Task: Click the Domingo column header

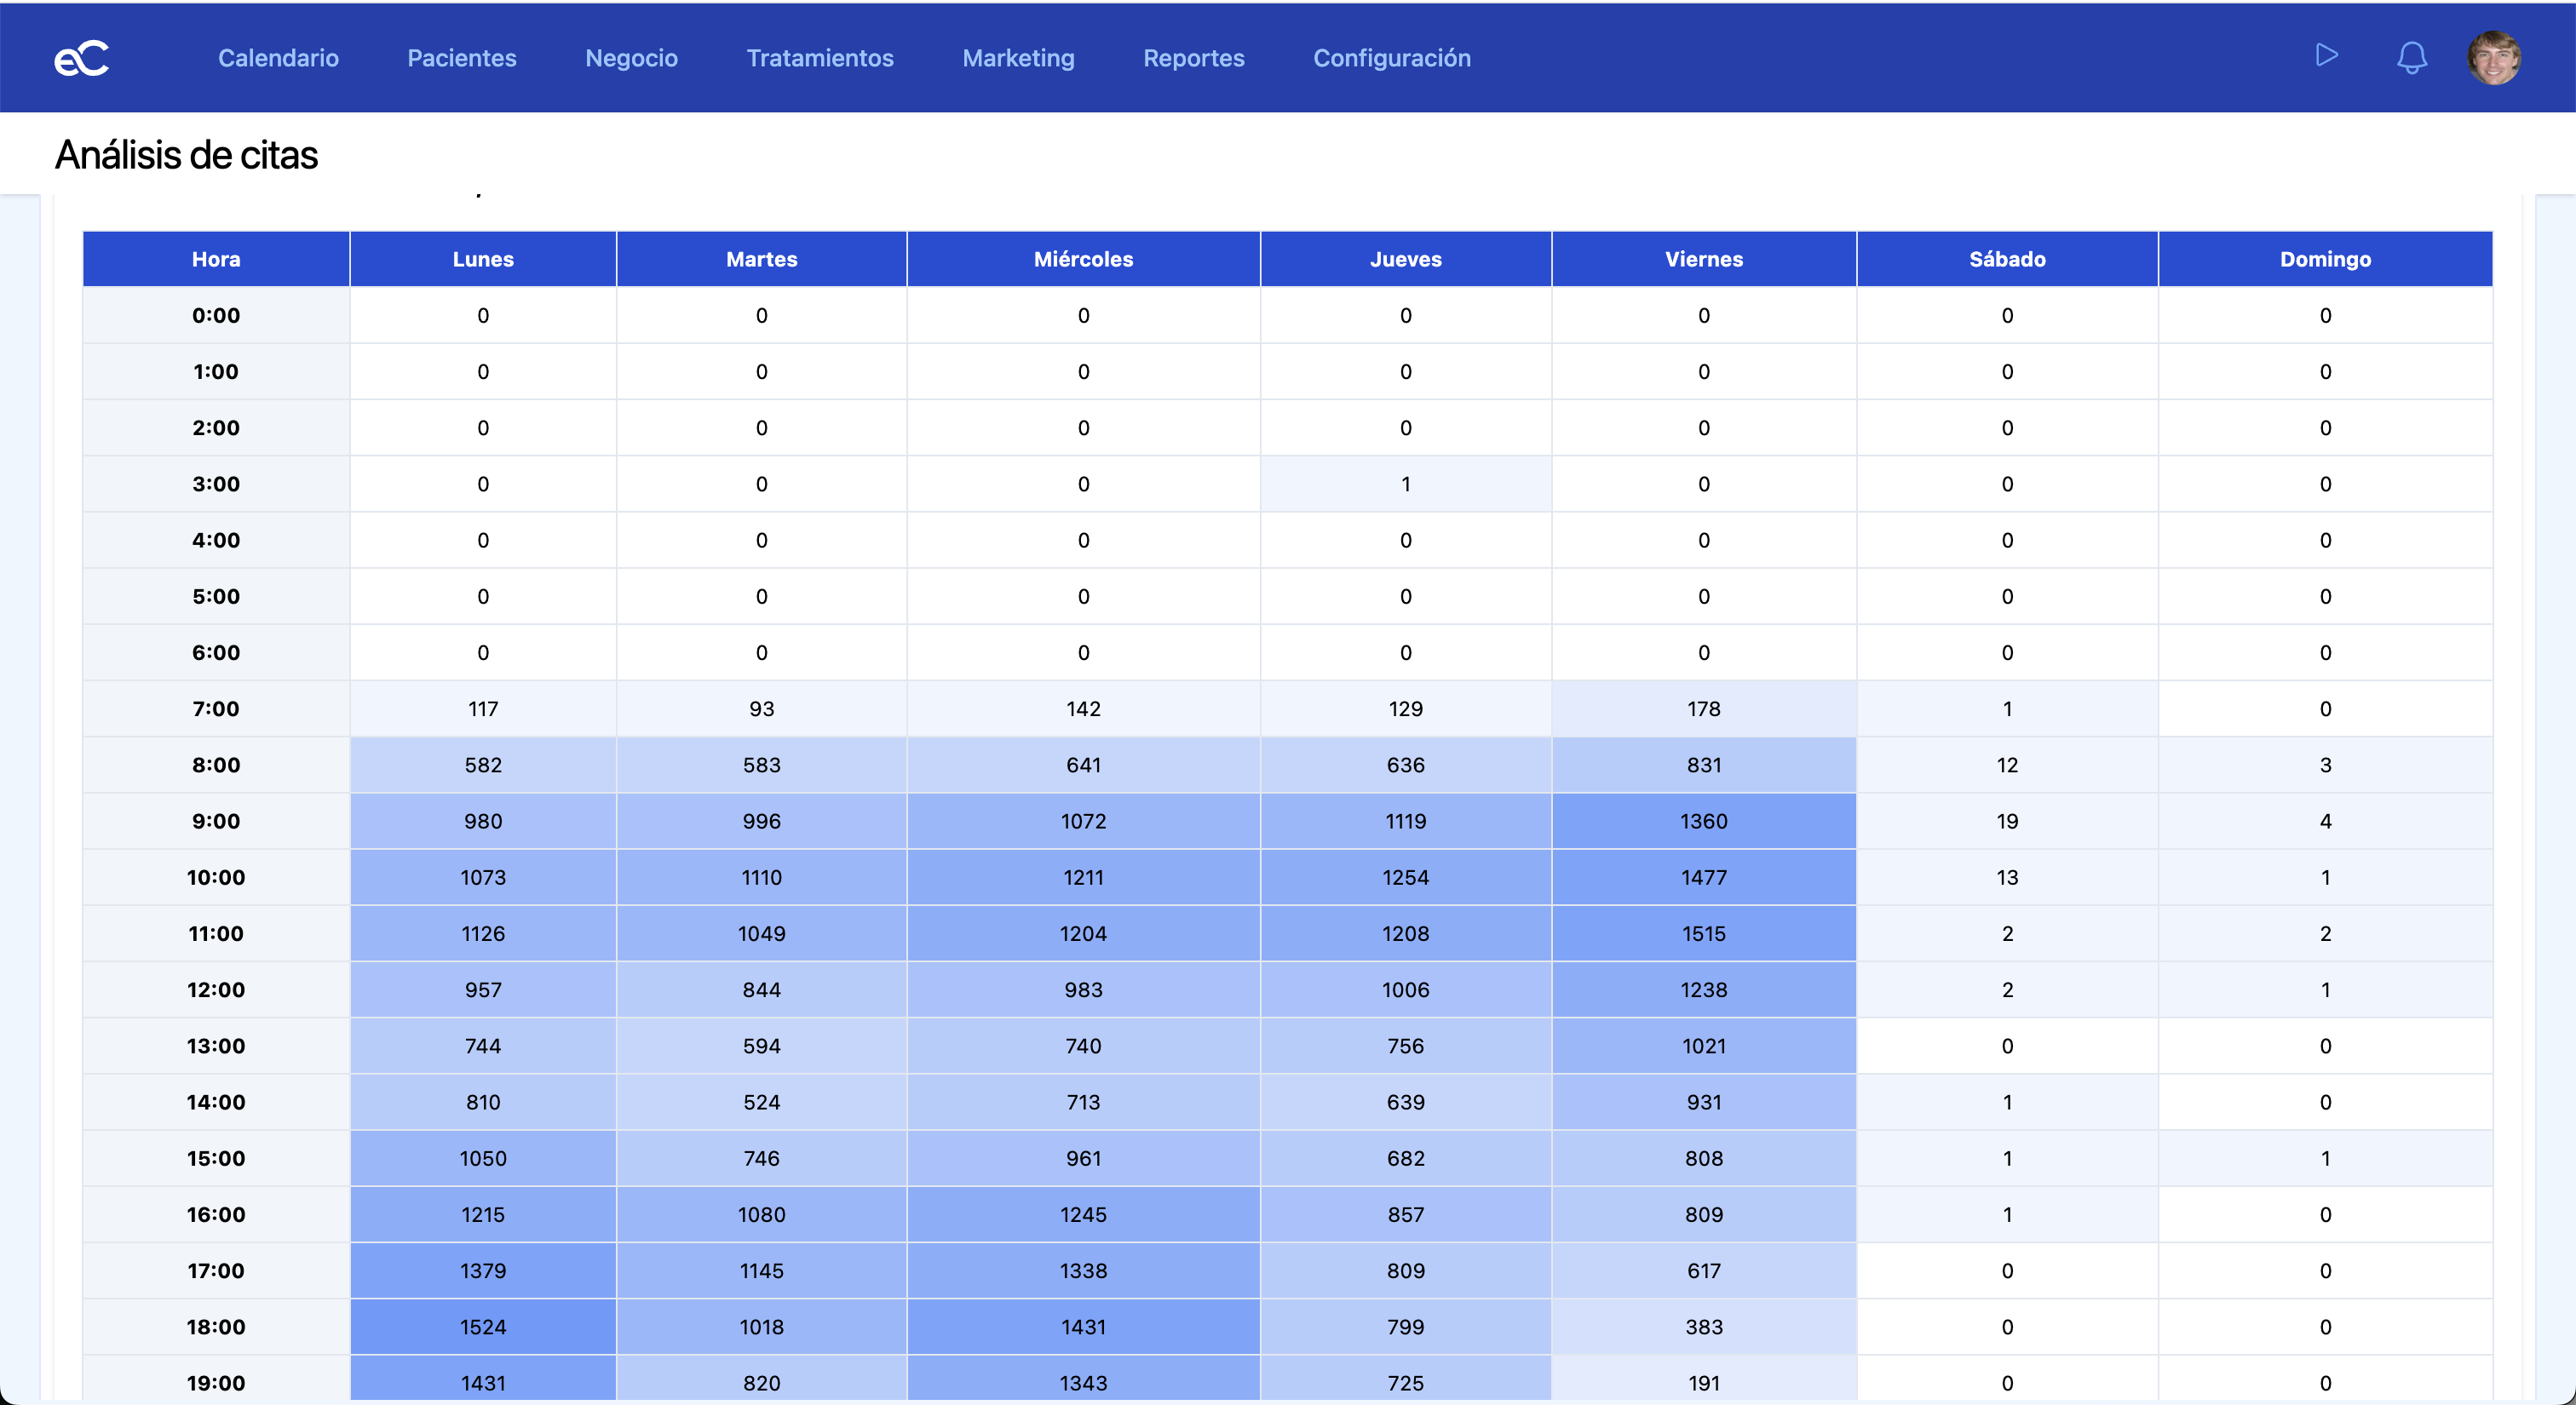Action: point(2324,259)
